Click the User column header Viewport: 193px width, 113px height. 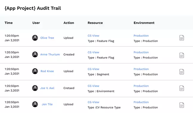click(x=36, y=23)
